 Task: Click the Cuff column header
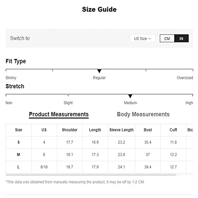tap(173, 130)
